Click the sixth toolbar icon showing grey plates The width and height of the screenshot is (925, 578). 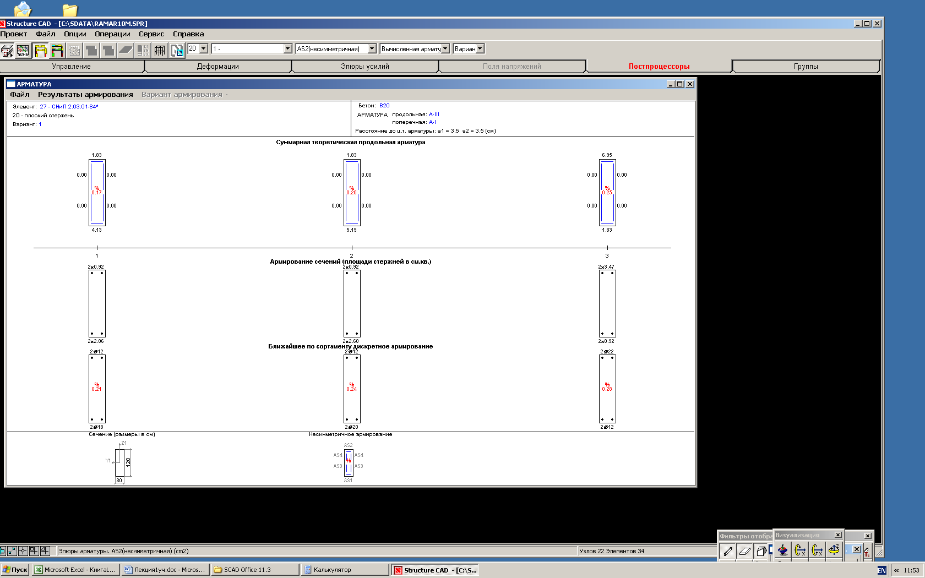[91, 51]
